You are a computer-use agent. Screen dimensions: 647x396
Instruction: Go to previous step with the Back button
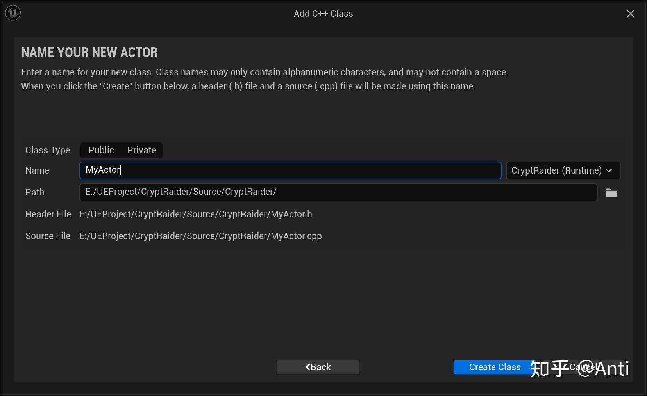[x=318, y=367]
